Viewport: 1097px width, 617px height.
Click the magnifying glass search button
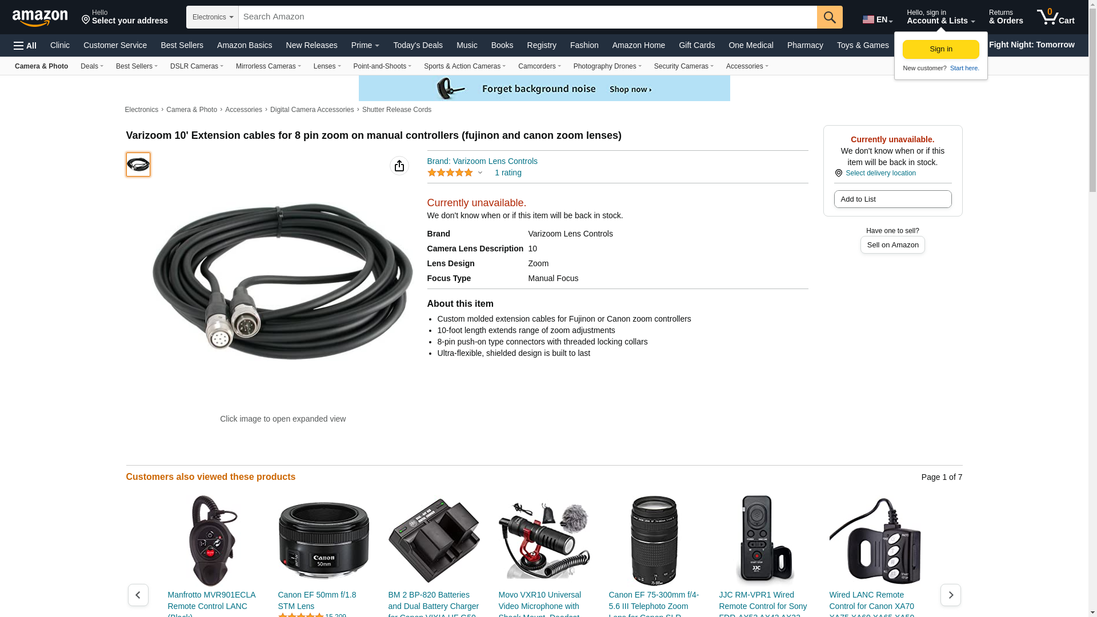(830, 17)
